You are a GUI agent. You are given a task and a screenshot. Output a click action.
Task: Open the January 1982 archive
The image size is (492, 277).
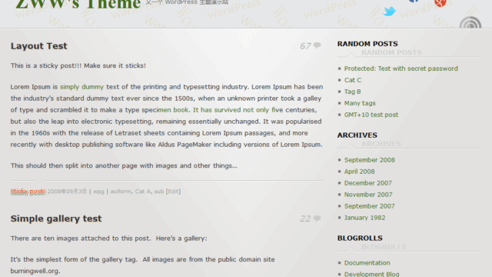tap(365, 218)
